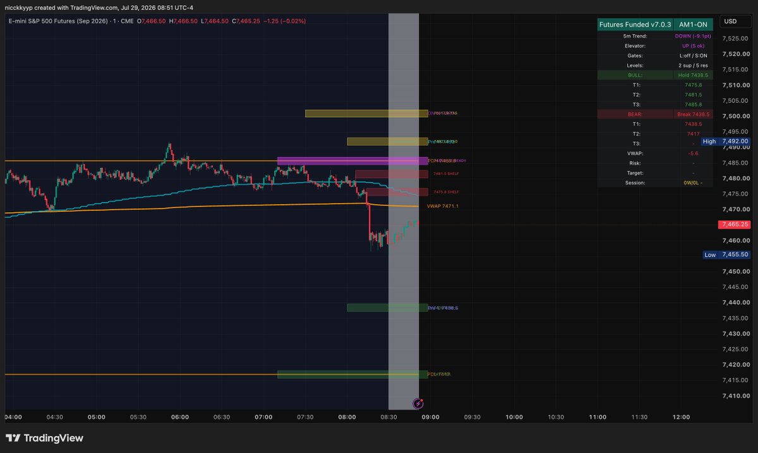This screenshot has width=758, height=453.
Task: Click the 7475.8 SHELF chart label
Action: click(x=446, y=192)
